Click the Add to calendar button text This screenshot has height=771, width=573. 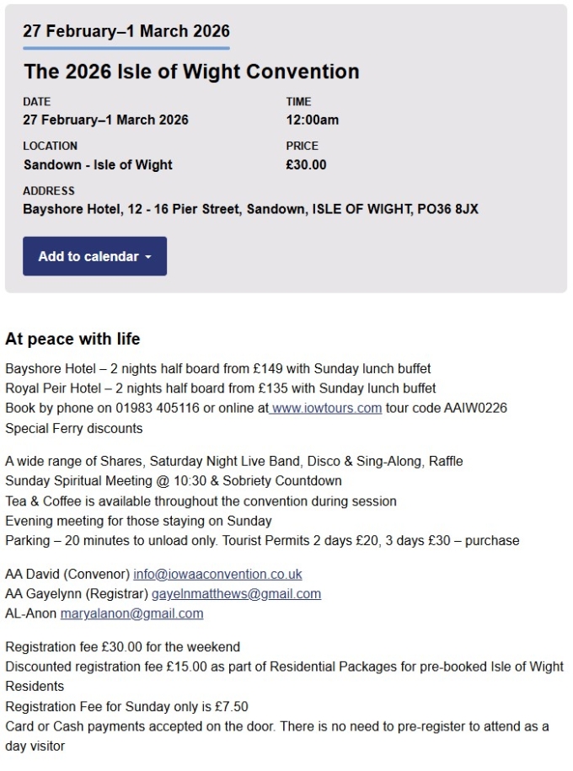pos(88,256)
